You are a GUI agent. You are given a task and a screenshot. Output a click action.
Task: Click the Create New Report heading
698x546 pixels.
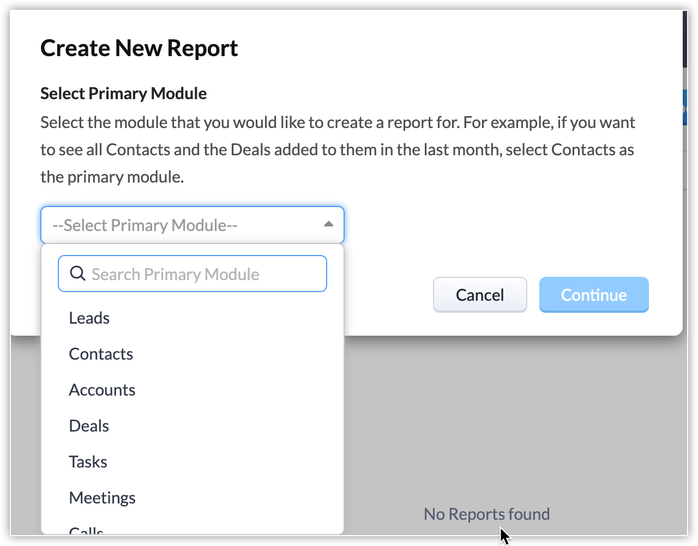click(x=139, y=48)
